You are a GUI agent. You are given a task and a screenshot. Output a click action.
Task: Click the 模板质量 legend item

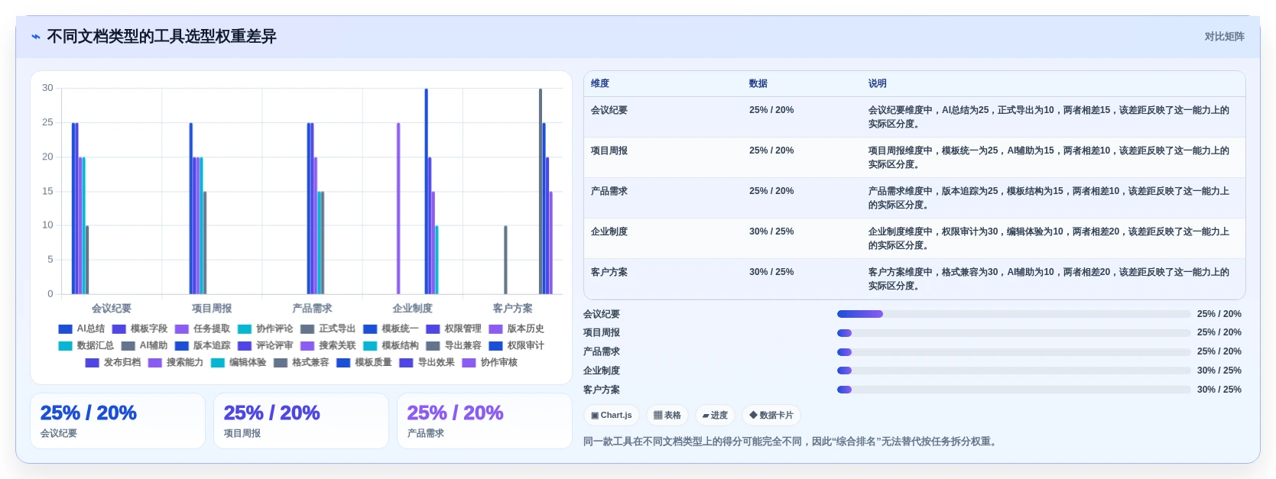point(364,363)
